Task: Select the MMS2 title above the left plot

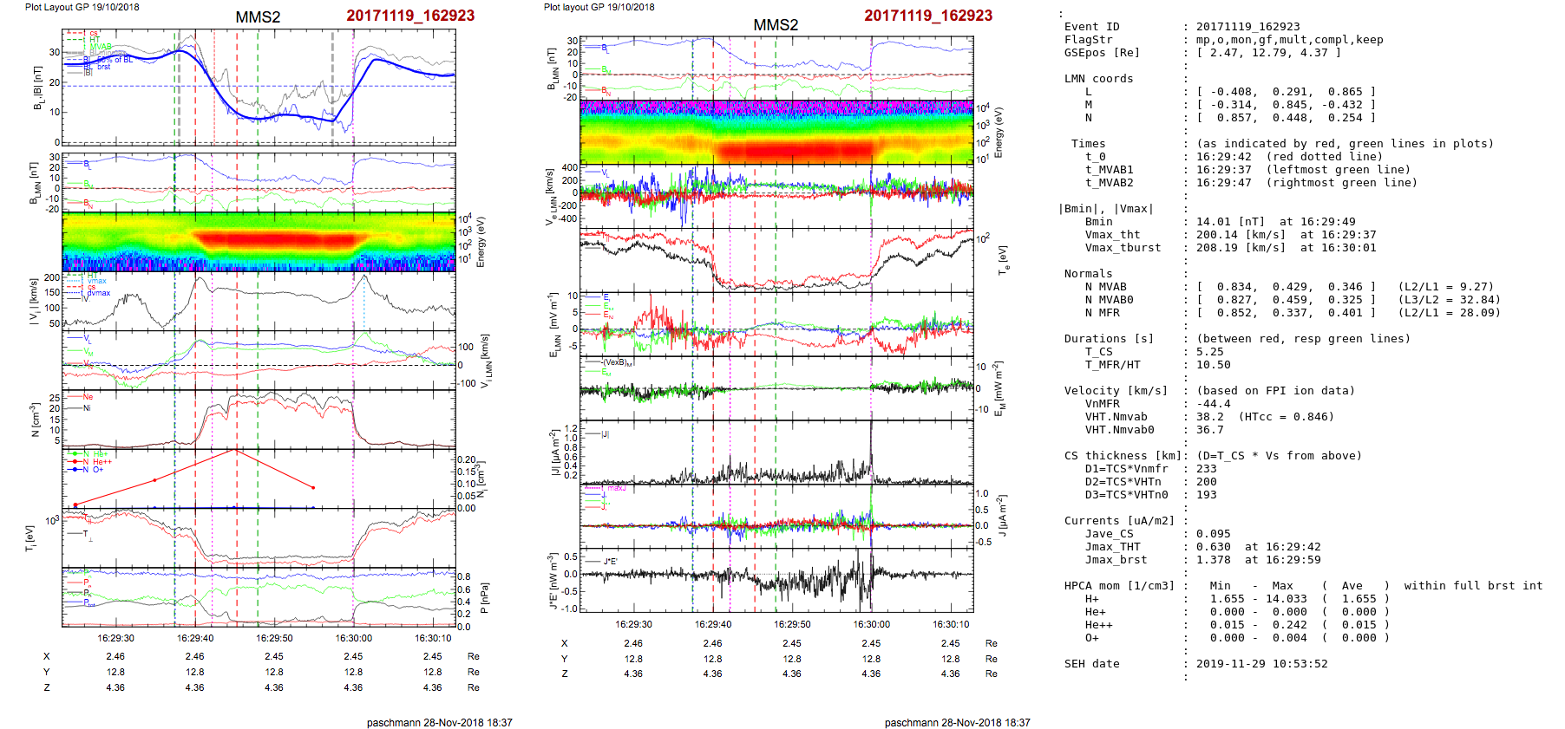Action: pyautogui.click(x=258, y=17)
